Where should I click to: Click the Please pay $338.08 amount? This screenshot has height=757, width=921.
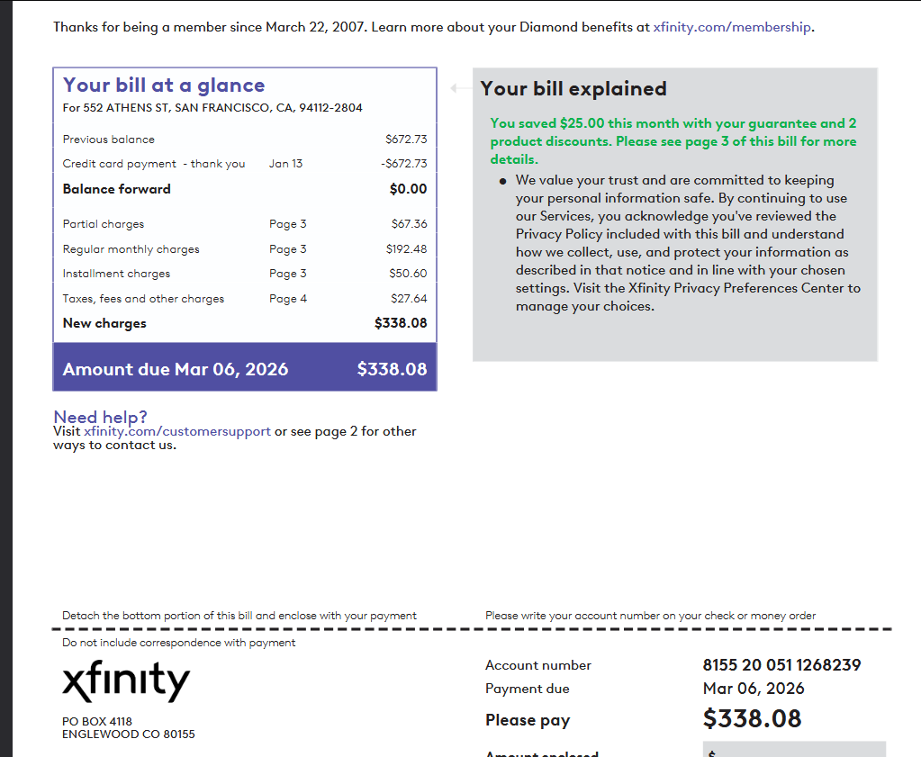[752, 718]
